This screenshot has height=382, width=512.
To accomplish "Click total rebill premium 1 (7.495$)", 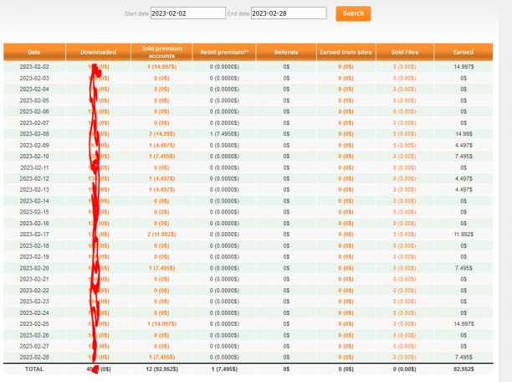I will click(224, 369).
